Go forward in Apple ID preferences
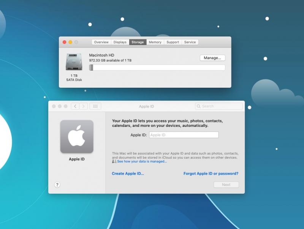This screenshot has width=304, height=229. click(x=83, y=106)
